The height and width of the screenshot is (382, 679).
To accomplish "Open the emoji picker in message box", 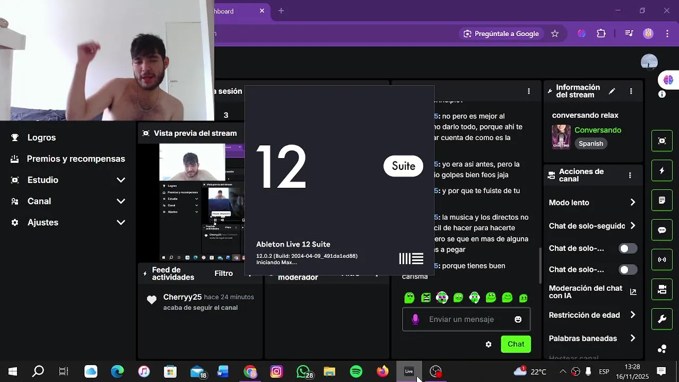I will 518,319.
